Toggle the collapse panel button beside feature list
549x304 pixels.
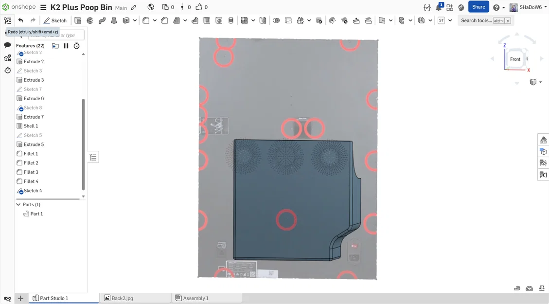pyautogui.click(x=93, y=157)
